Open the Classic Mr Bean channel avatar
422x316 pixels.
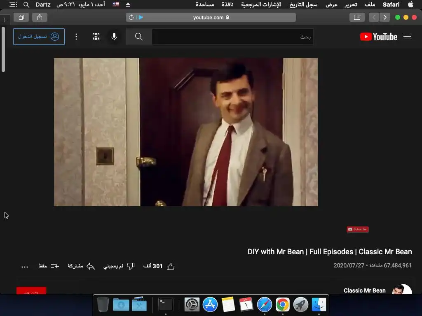(x=402, y=290)
